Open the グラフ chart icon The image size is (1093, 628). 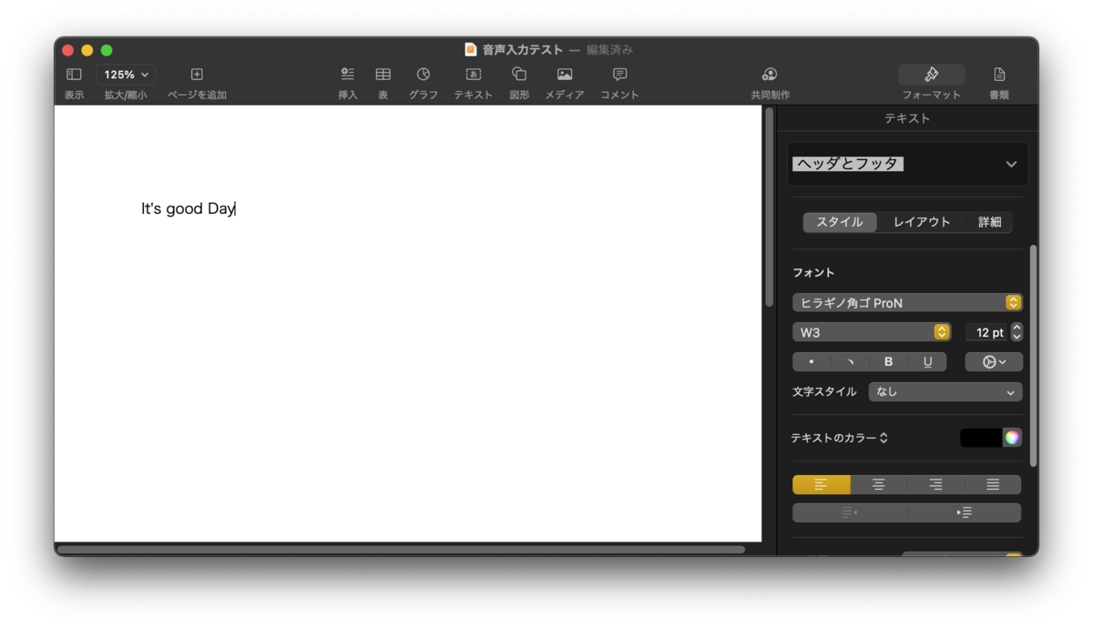[424, 75]
